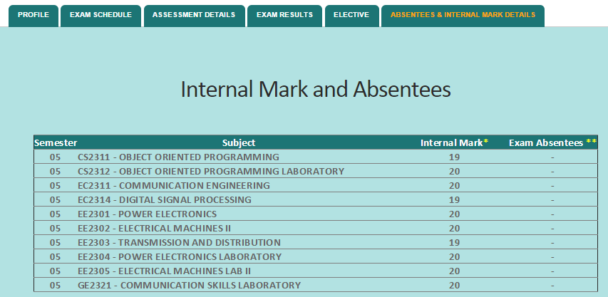The image size is (608, 297).
Task: Click the EE2302 Electrical Machines II subject
Action: (155, 228)
